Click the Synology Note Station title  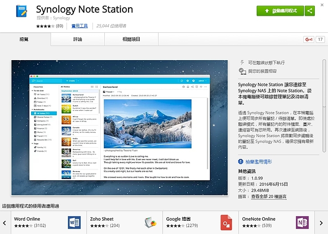pos(85,9)
